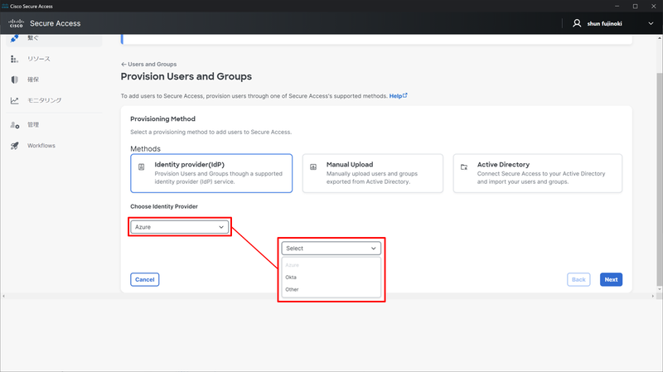The image size is (663, 372).
Task: Open the 繋ぐ connect sidebar icon
Action: click(14, 38)
